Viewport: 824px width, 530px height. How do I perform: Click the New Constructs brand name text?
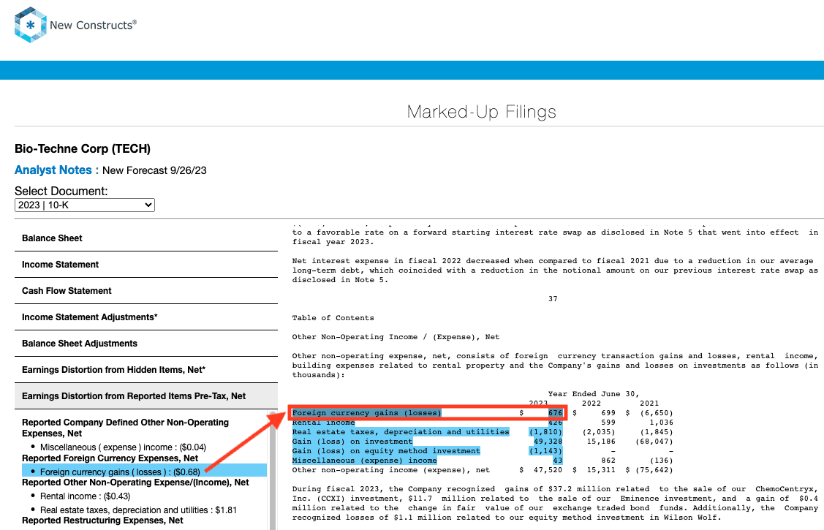click(x=93, y=25)
